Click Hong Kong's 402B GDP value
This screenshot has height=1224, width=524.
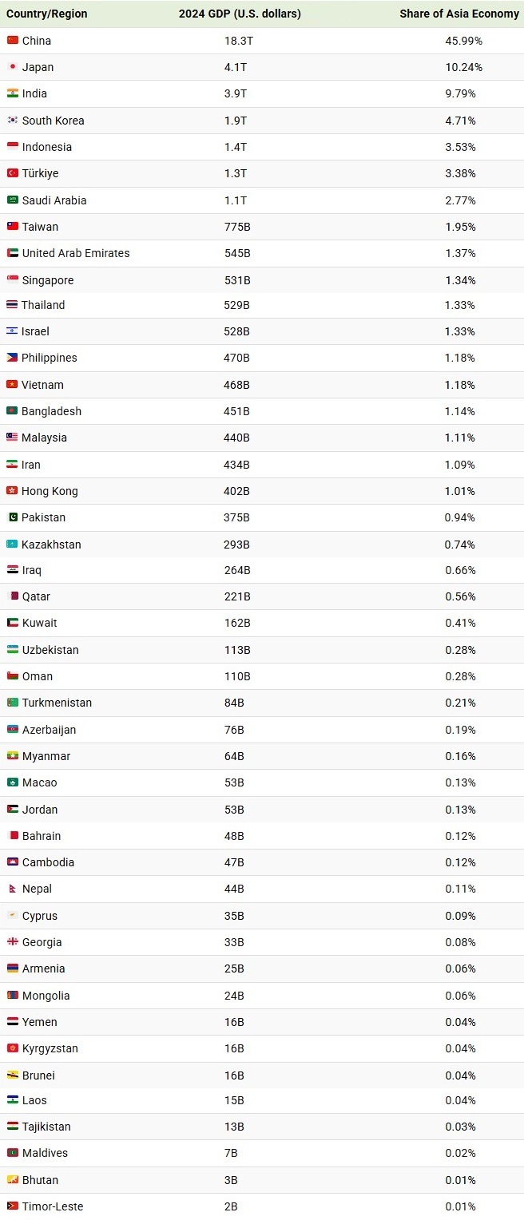pyautogui.click(x=237, y=491)
